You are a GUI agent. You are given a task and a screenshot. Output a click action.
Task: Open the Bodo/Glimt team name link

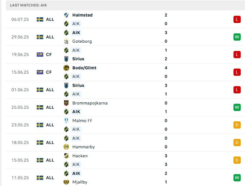tap(84, 68)
